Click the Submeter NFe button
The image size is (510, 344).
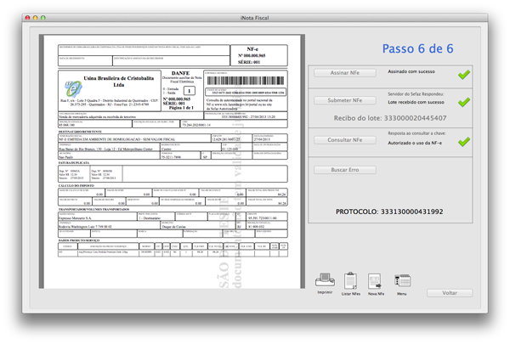345,100
